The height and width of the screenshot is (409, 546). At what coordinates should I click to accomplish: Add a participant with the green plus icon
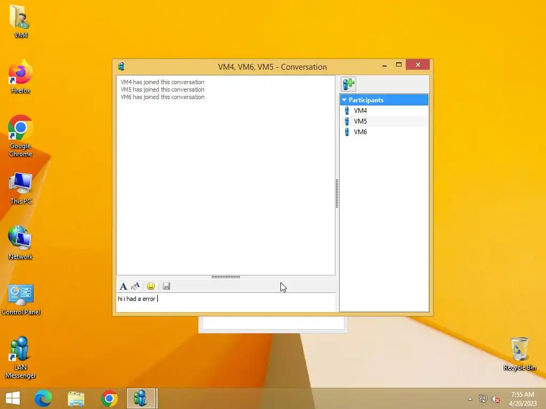[x=348, y=84]
